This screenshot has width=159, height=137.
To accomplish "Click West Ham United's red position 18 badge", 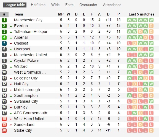I will click(x=4, y=119).
